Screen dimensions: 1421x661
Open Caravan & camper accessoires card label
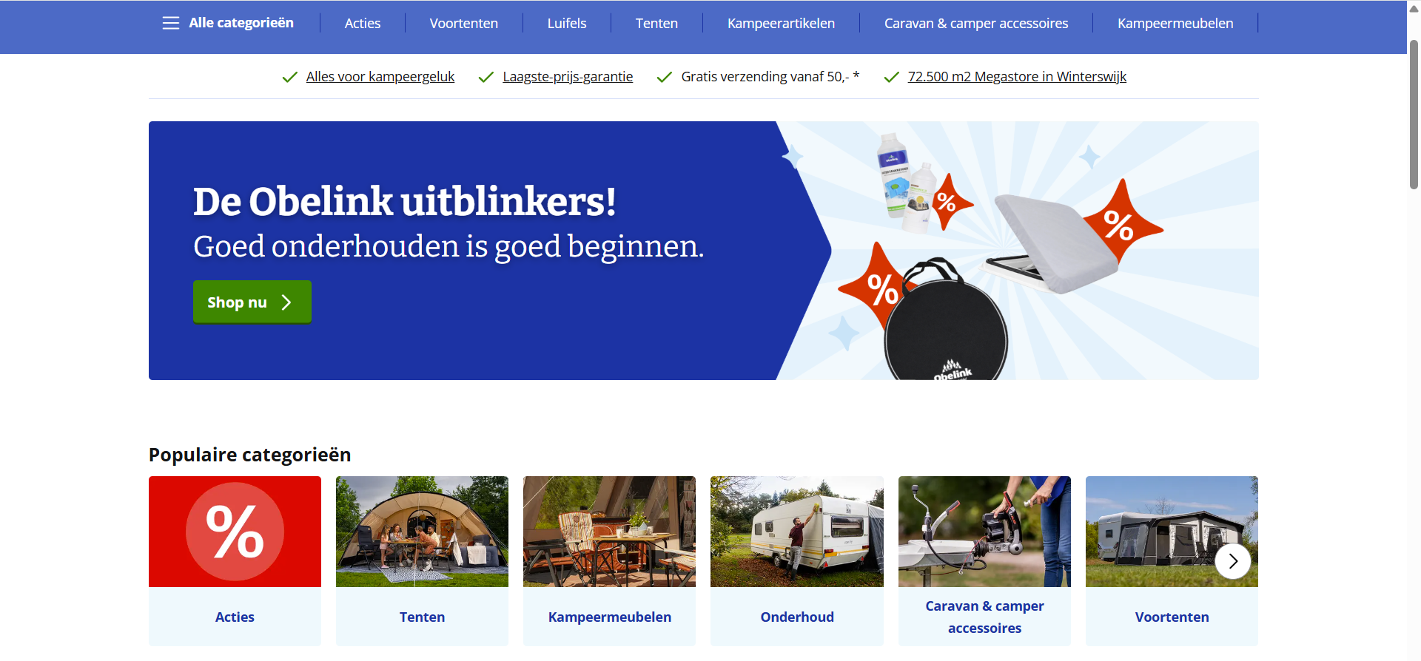pos(984,617)
